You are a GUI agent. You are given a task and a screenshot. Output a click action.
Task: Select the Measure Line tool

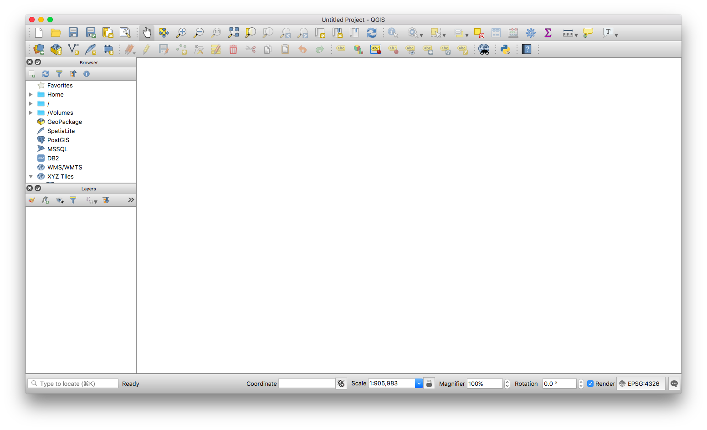568,32
